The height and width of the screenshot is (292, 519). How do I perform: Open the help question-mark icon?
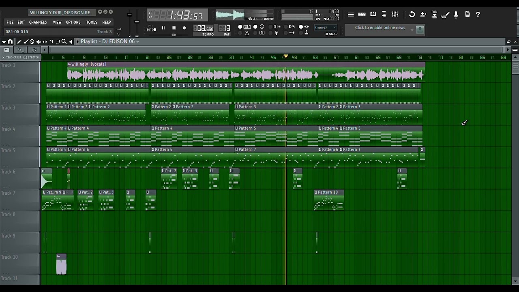478,15
